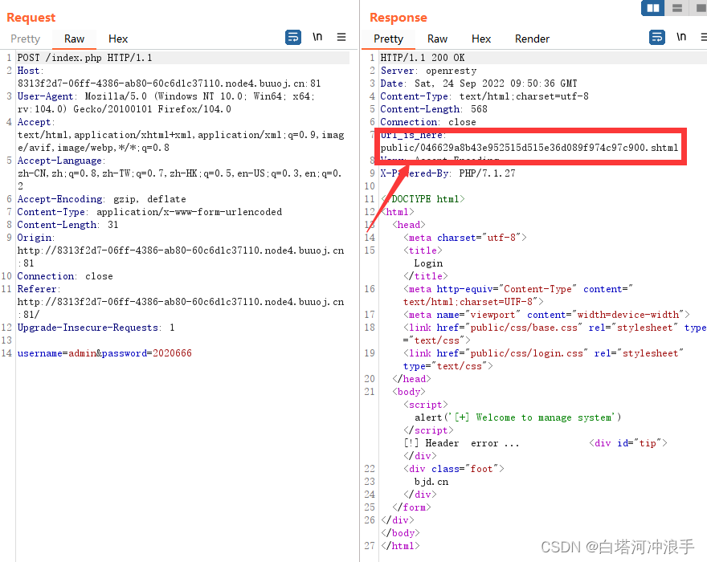Click the request body username=admin&password=2020666
The height and width of the screenshot is (562, 707).
coord(104,353)
